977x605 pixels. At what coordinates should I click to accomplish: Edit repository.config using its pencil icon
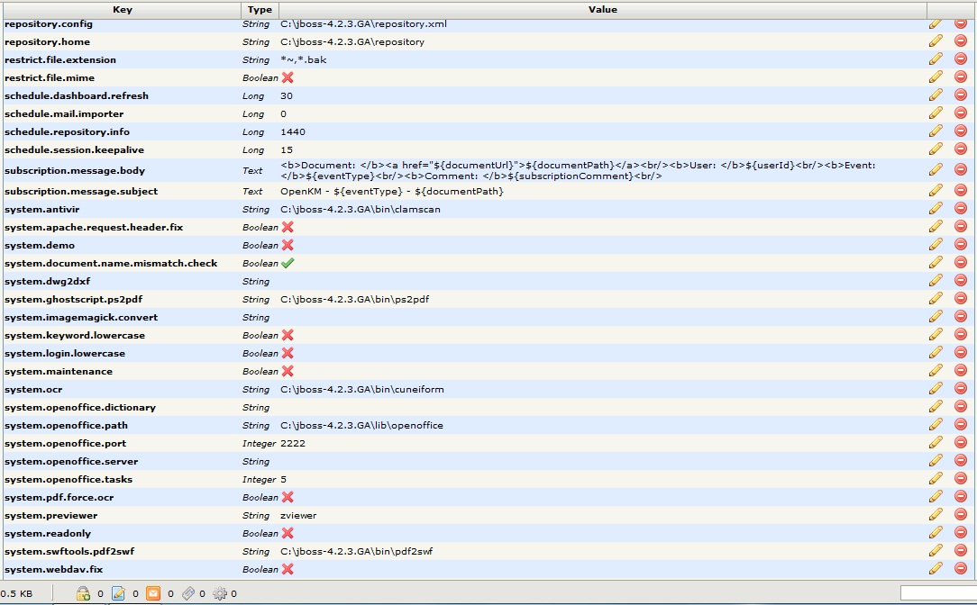point(935,23)
